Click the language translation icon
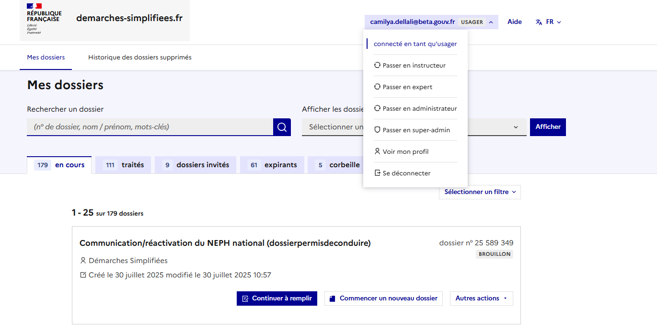Image resolution: width=657 pixels, height=333 pixels. 539,22
